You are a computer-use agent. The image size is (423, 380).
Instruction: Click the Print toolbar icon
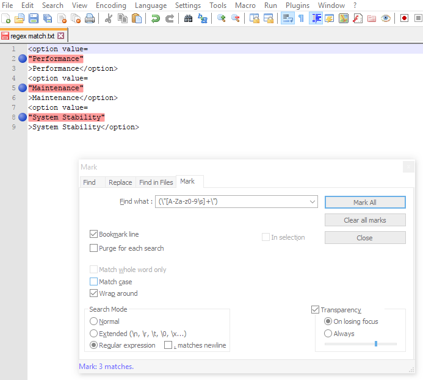coord(90,18)
